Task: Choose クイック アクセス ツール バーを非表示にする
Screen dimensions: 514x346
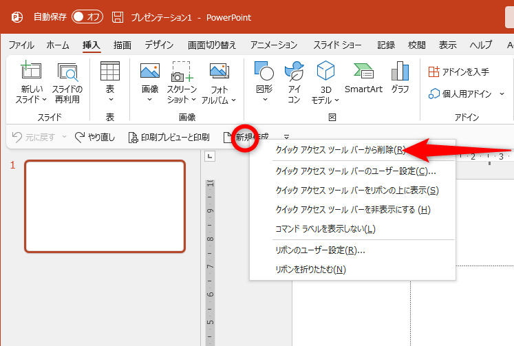Action: click(x=353, y=210)
